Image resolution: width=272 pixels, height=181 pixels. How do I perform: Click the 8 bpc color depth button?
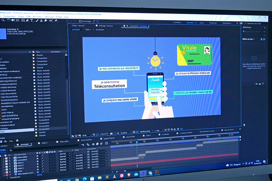point(11,141)
